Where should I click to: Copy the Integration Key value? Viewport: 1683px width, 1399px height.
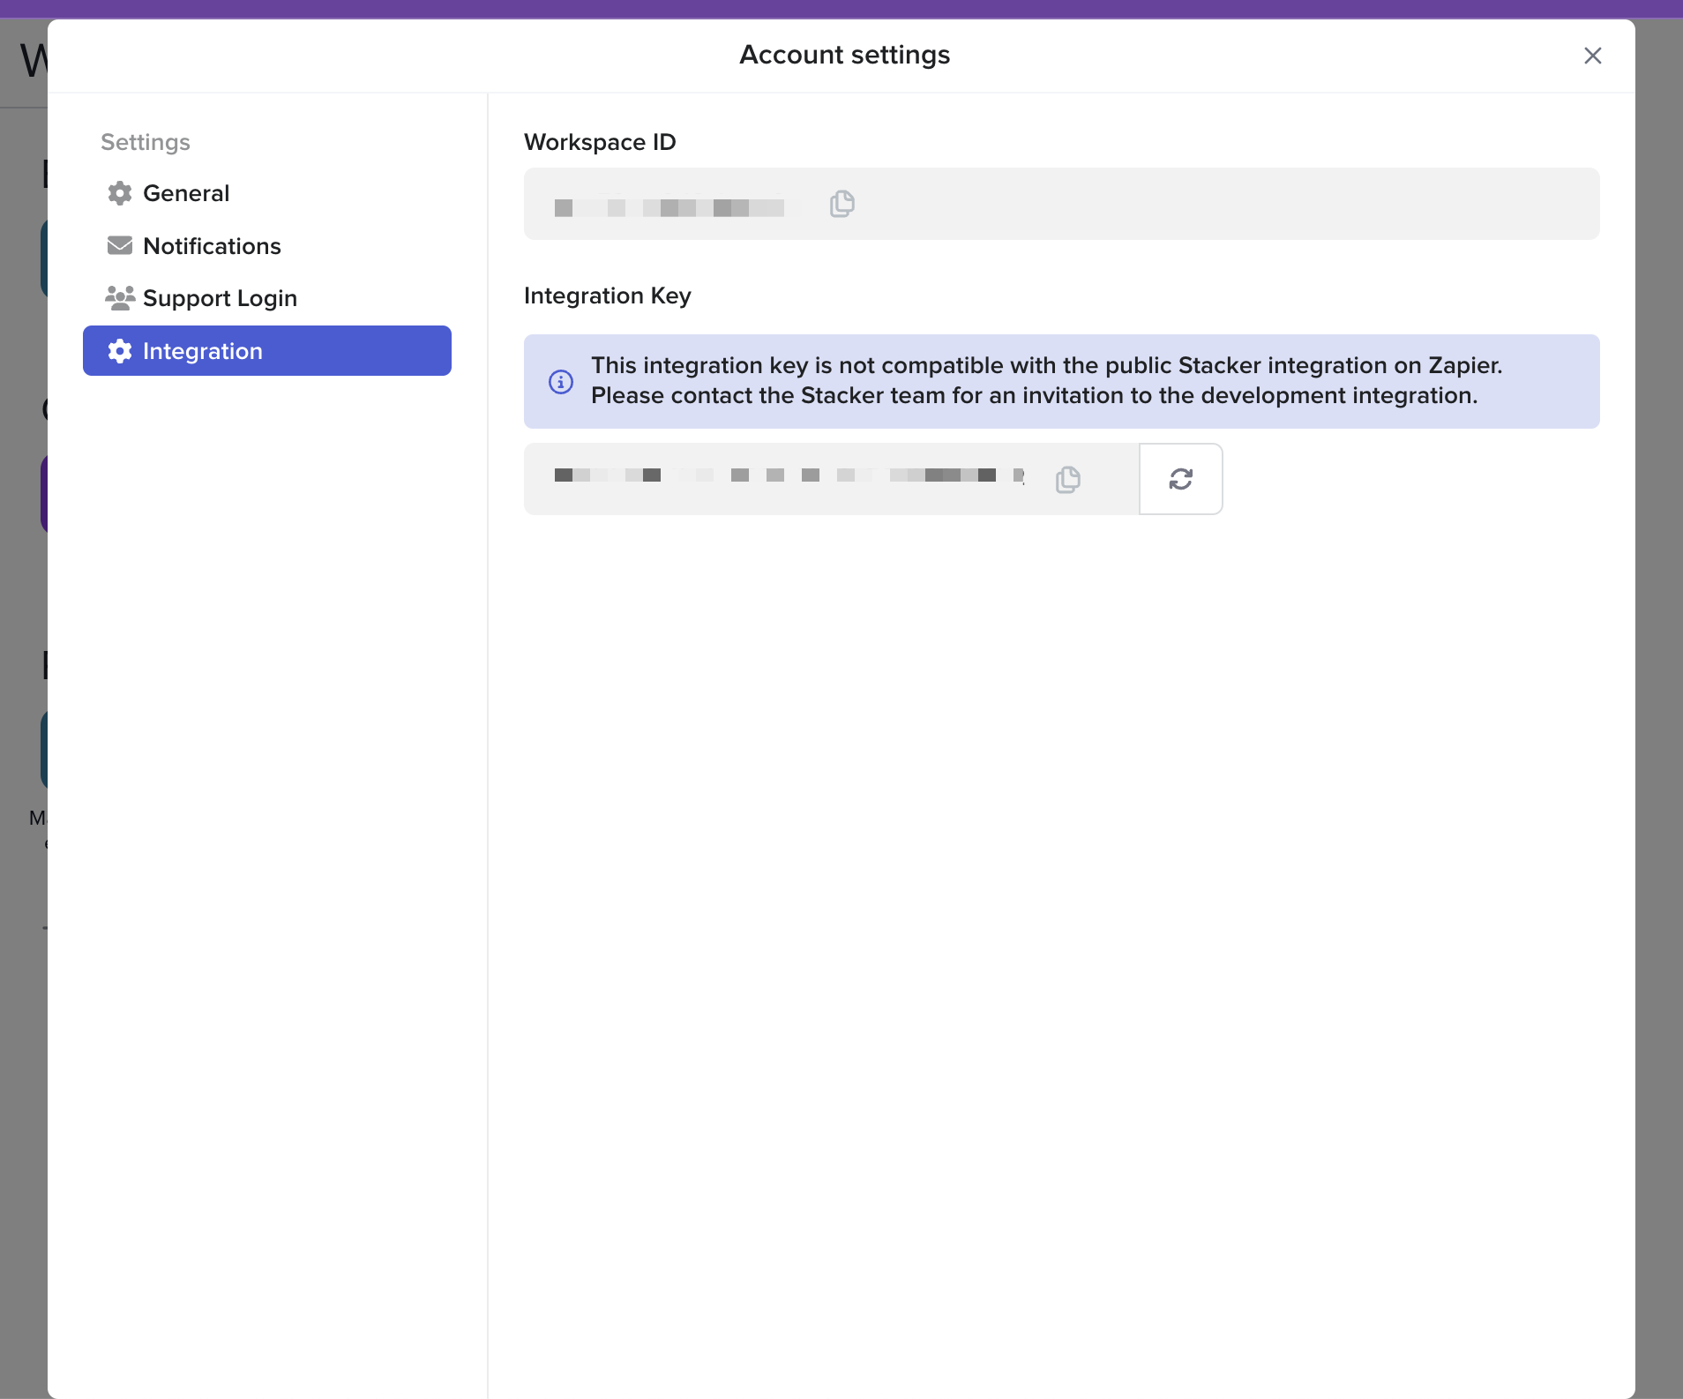(x=1067, y=479)
